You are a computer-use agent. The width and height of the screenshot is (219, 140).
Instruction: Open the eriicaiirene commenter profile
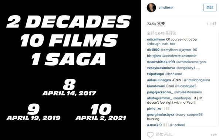coord(156,39)
